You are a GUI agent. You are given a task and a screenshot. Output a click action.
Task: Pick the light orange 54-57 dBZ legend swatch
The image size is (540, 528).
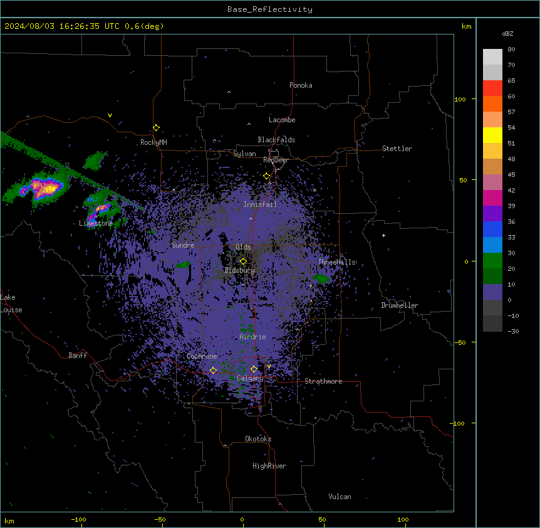pyautogui.click(x=492, y=120)
